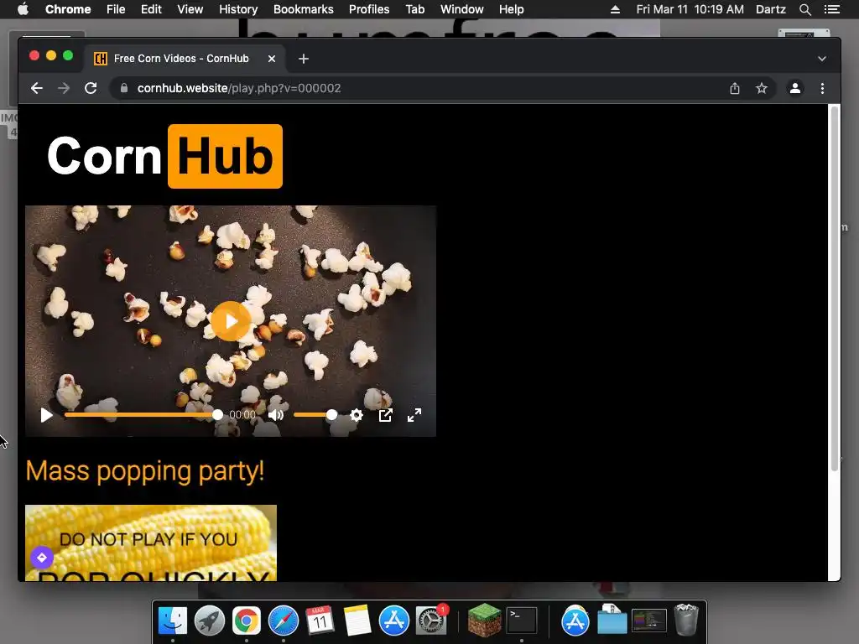Click the eject icon in menu bar
The height and width of the screenshot is (644, 859).
coord(615,9)
